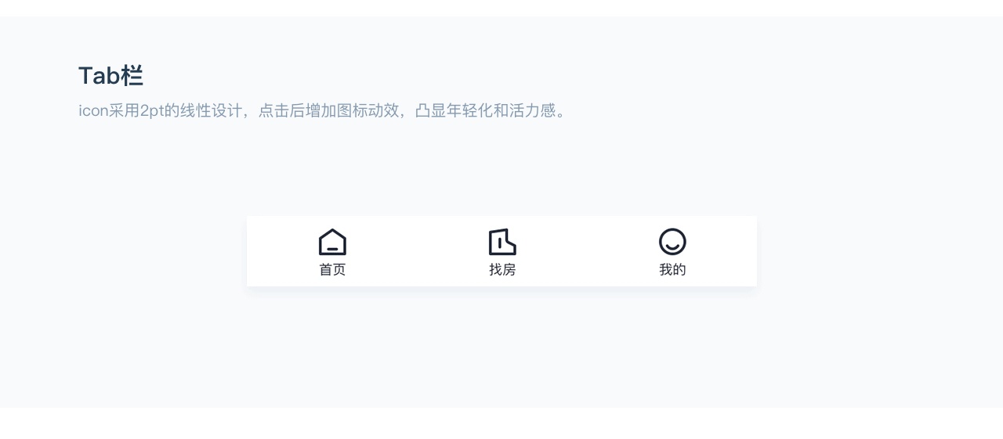Tap the house-shaped 首页 home icon
Viewport: 1003px width, 439px height.
click(332, 242)
